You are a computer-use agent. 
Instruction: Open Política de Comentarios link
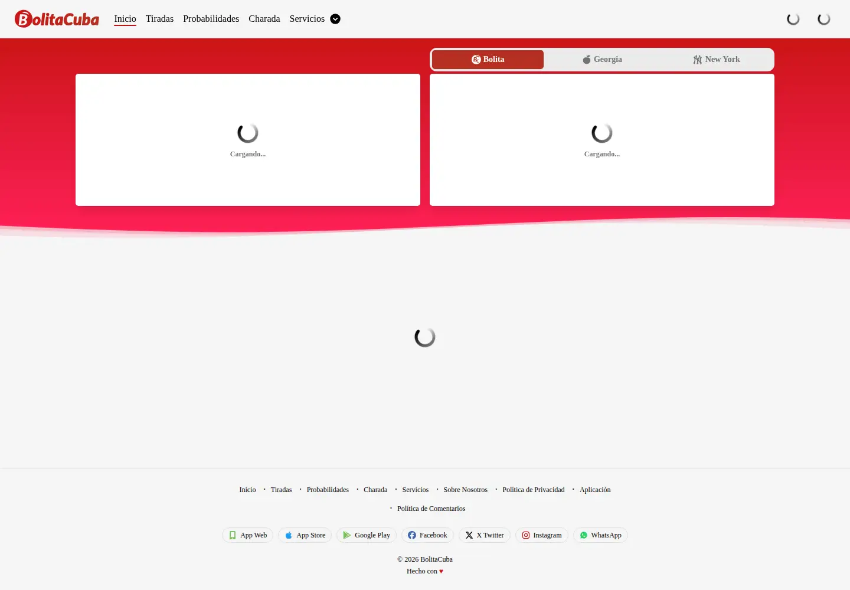(x=431, y=509)
